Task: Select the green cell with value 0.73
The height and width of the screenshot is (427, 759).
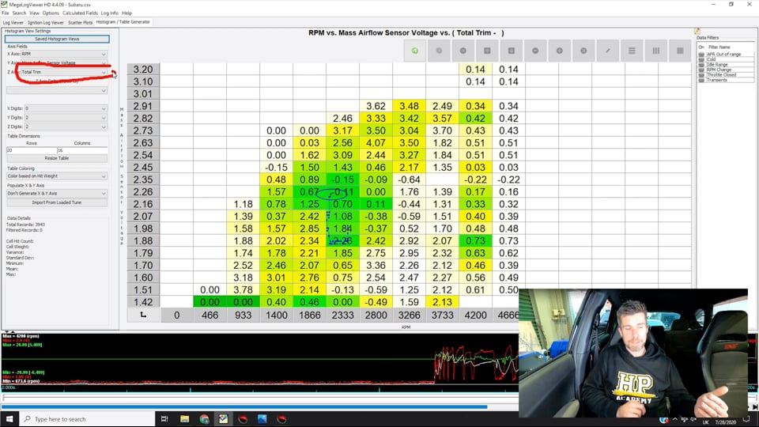Action: click(475, 240)
